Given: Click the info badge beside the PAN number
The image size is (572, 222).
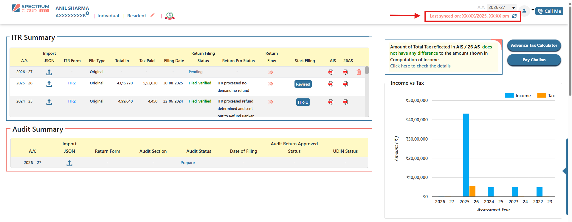Looking at the screenshot, I should [x=87, y=13].
